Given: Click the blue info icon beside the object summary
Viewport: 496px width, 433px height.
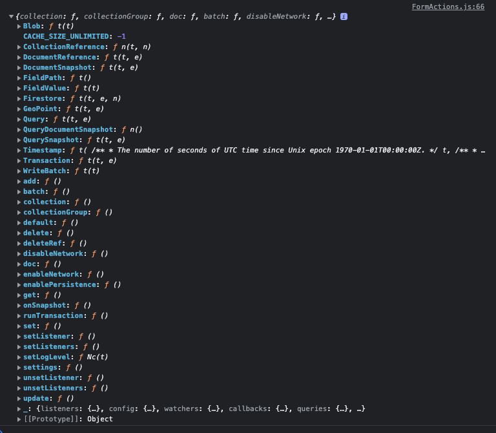Looking at the screenshot, I should [x=344, y=16].
